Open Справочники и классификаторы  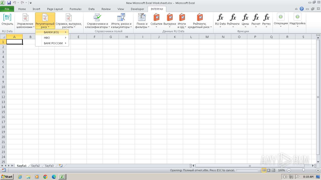tap(97, 21)
